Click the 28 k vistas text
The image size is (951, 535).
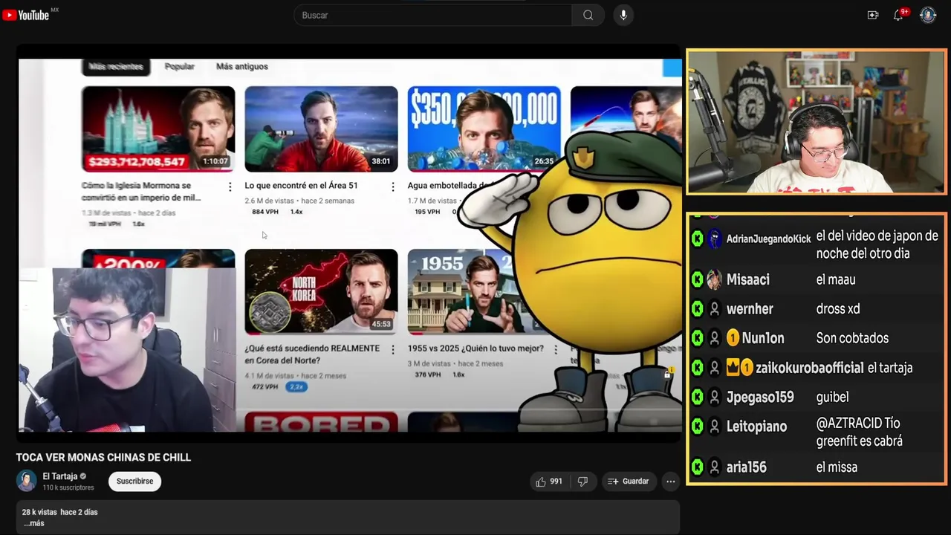click(x=39, y=512)
